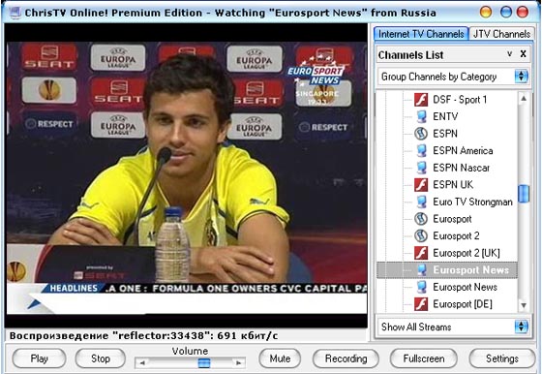Viewport: 542px width, 374px height.
Task: Click the Windows Media icon beside Eurosport 2
Action: click(421, 236)
